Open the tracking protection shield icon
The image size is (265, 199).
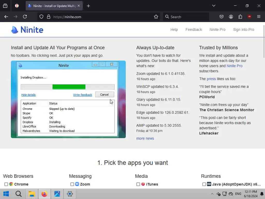[41, 17]
